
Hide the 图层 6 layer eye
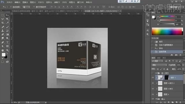[x=153, y=94]
